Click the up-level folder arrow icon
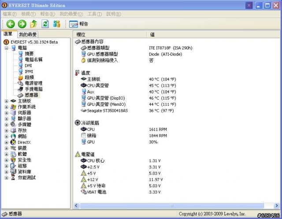The height and width of the screenshot is (219, 282). coord(33,24)
